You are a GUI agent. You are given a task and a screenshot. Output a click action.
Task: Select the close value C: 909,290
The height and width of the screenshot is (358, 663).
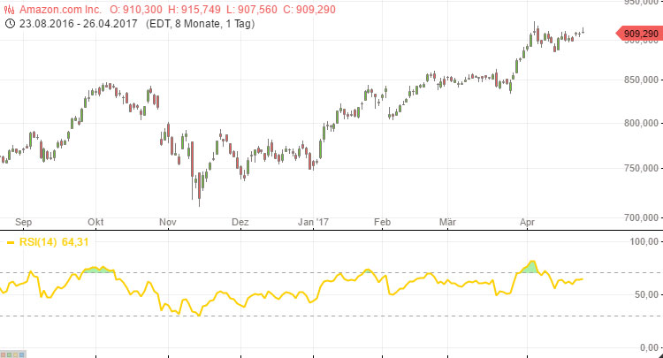309,10
